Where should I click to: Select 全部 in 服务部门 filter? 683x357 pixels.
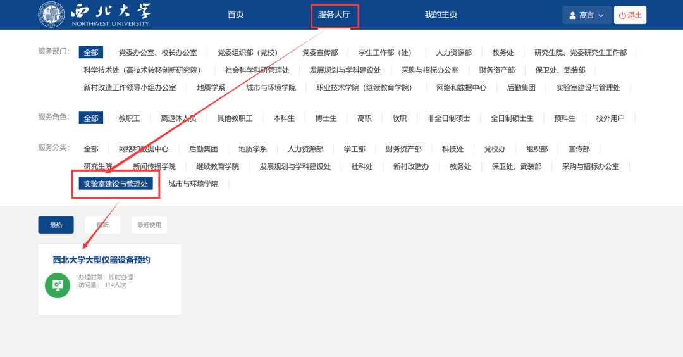pyautogui.click(x=91, y=53)
